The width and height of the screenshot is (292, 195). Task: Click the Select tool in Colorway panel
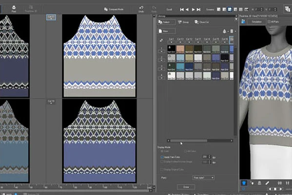166,22
